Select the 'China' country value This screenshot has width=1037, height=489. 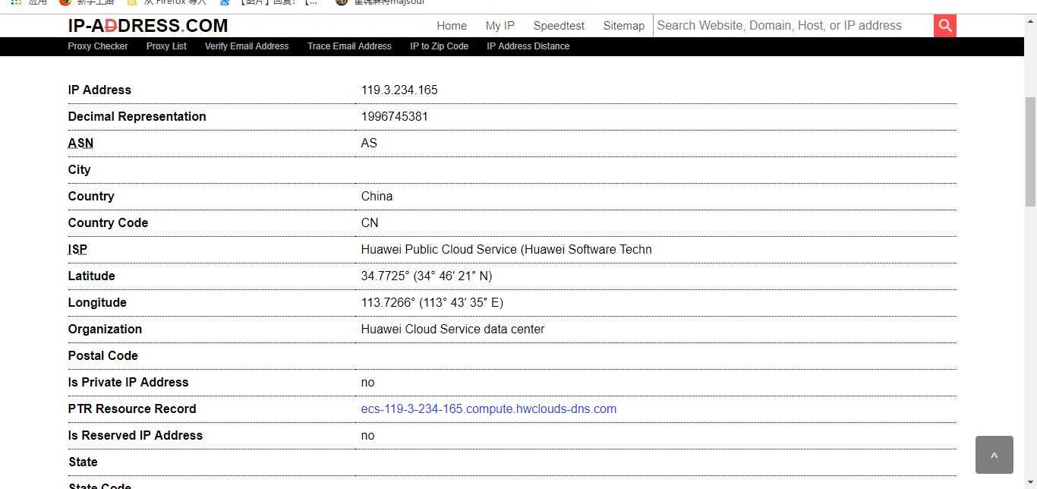pyautogui.click(x=377, y=196)
